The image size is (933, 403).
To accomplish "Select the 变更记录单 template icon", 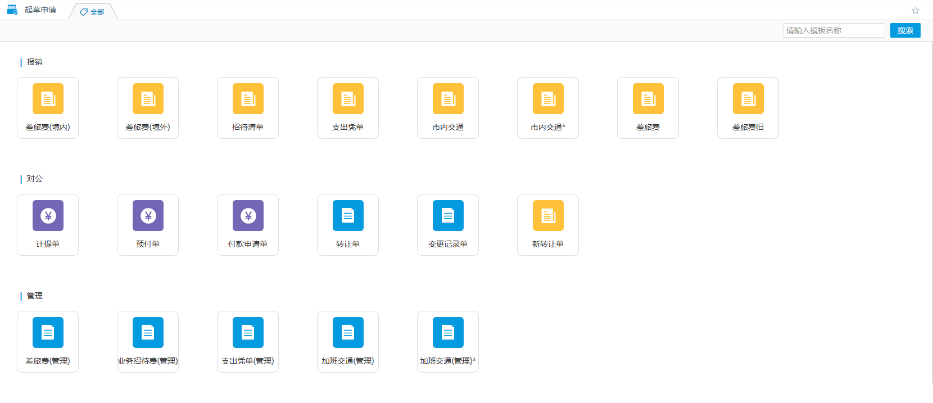I will click(x=448, y=216).
